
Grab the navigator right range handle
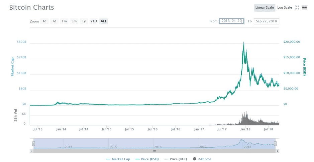[275, 143]
